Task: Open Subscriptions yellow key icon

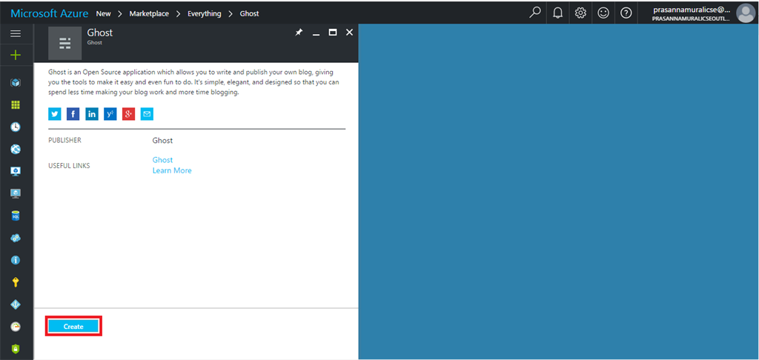Action: pyautogui.click(x=16, y=282)
